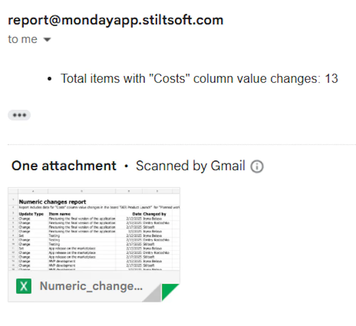The image size is (356, 326).
Task: Click the "Update Type" column header in preview
Action: click(31, 214)
